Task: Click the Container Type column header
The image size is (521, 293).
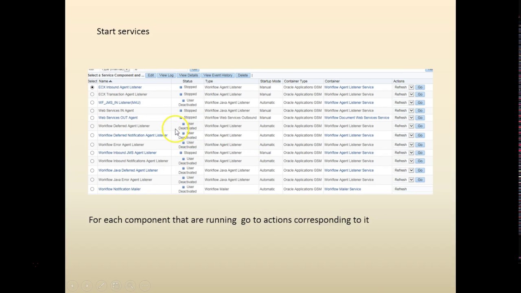Action: point(296,81)
